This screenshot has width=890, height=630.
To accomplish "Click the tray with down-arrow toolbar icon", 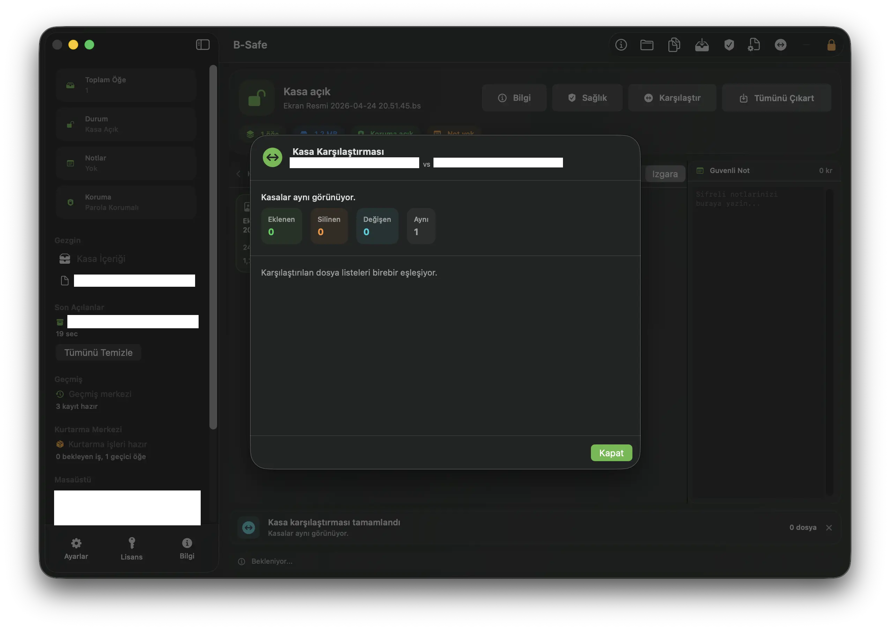I will click(x=702, y=45).
